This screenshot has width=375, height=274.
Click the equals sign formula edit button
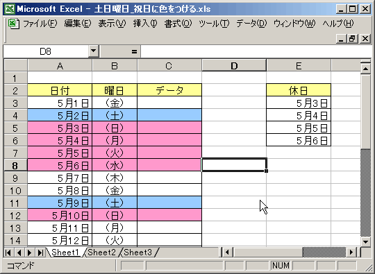pos(134,51)
